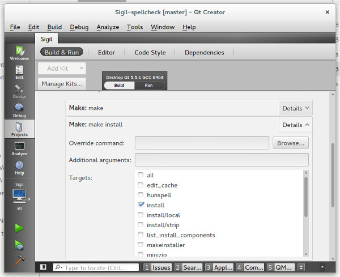Click the green Run button
The height and width of the screenshot is (277, 340).
[x=19, y=228]
